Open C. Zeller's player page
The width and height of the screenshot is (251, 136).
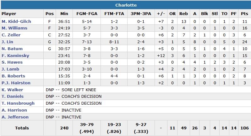pyautogui.click(x=11, y=35)
